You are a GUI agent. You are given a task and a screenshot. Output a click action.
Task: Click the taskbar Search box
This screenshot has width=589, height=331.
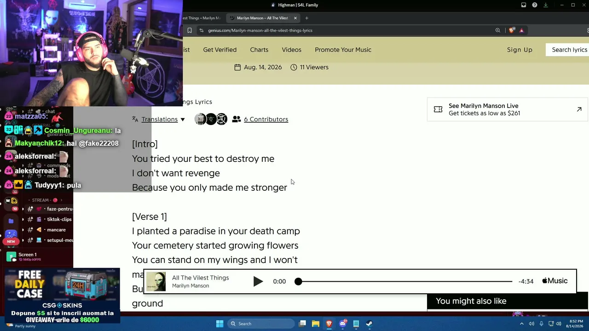(261, 324)
